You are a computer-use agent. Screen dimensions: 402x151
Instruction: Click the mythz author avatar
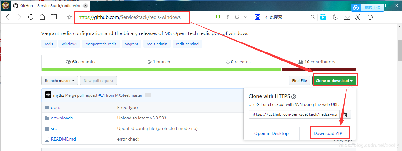[48, 95]
